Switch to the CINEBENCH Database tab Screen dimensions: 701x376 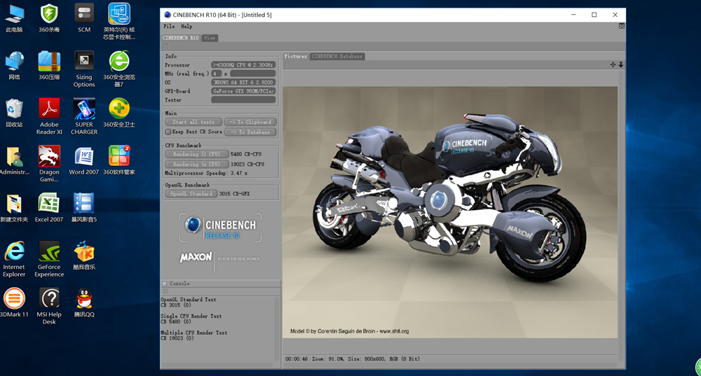click(336, 56)
